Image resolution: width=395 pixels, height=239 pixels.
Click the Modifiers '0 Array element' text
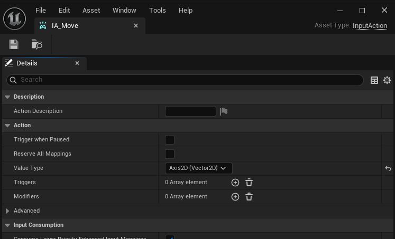186,196
